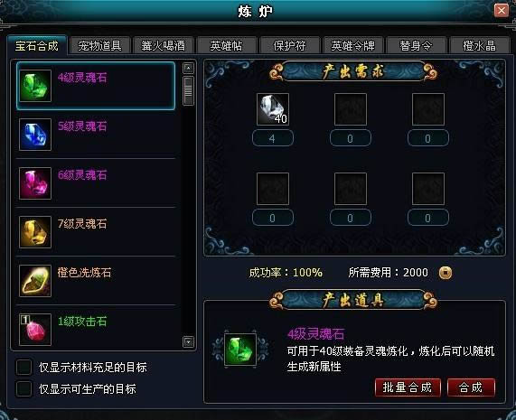Select the 橙色洗炼石 stone icon
The image size is (516, 420).
[35, 281]
